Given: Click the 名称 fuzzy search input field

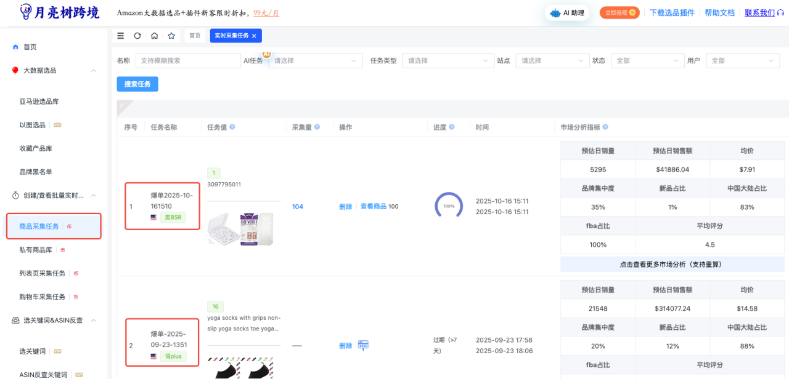Looking at the screenshot, I should 188,61.
